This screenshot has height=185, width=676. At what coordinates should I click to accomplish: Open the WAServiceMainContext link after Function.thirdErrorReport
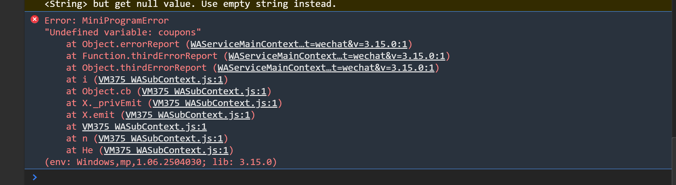tap(337, 56)
